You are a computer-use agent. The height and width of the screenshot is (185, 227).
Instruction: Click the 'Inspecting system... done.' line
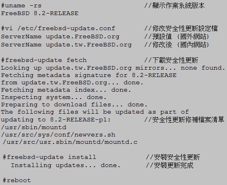[x=54, y=97]
